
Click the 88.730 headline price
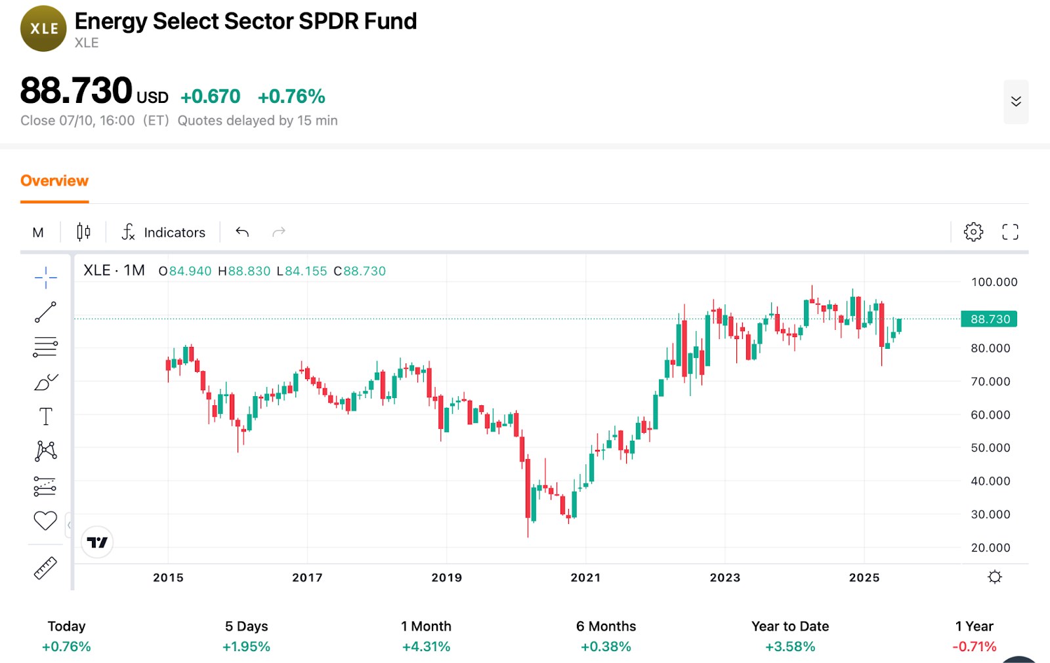pos(76,90)
